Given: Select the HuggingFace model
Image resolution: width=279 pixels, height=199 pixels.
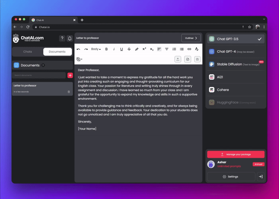Looking at the screenshot, I should (236, 102).
